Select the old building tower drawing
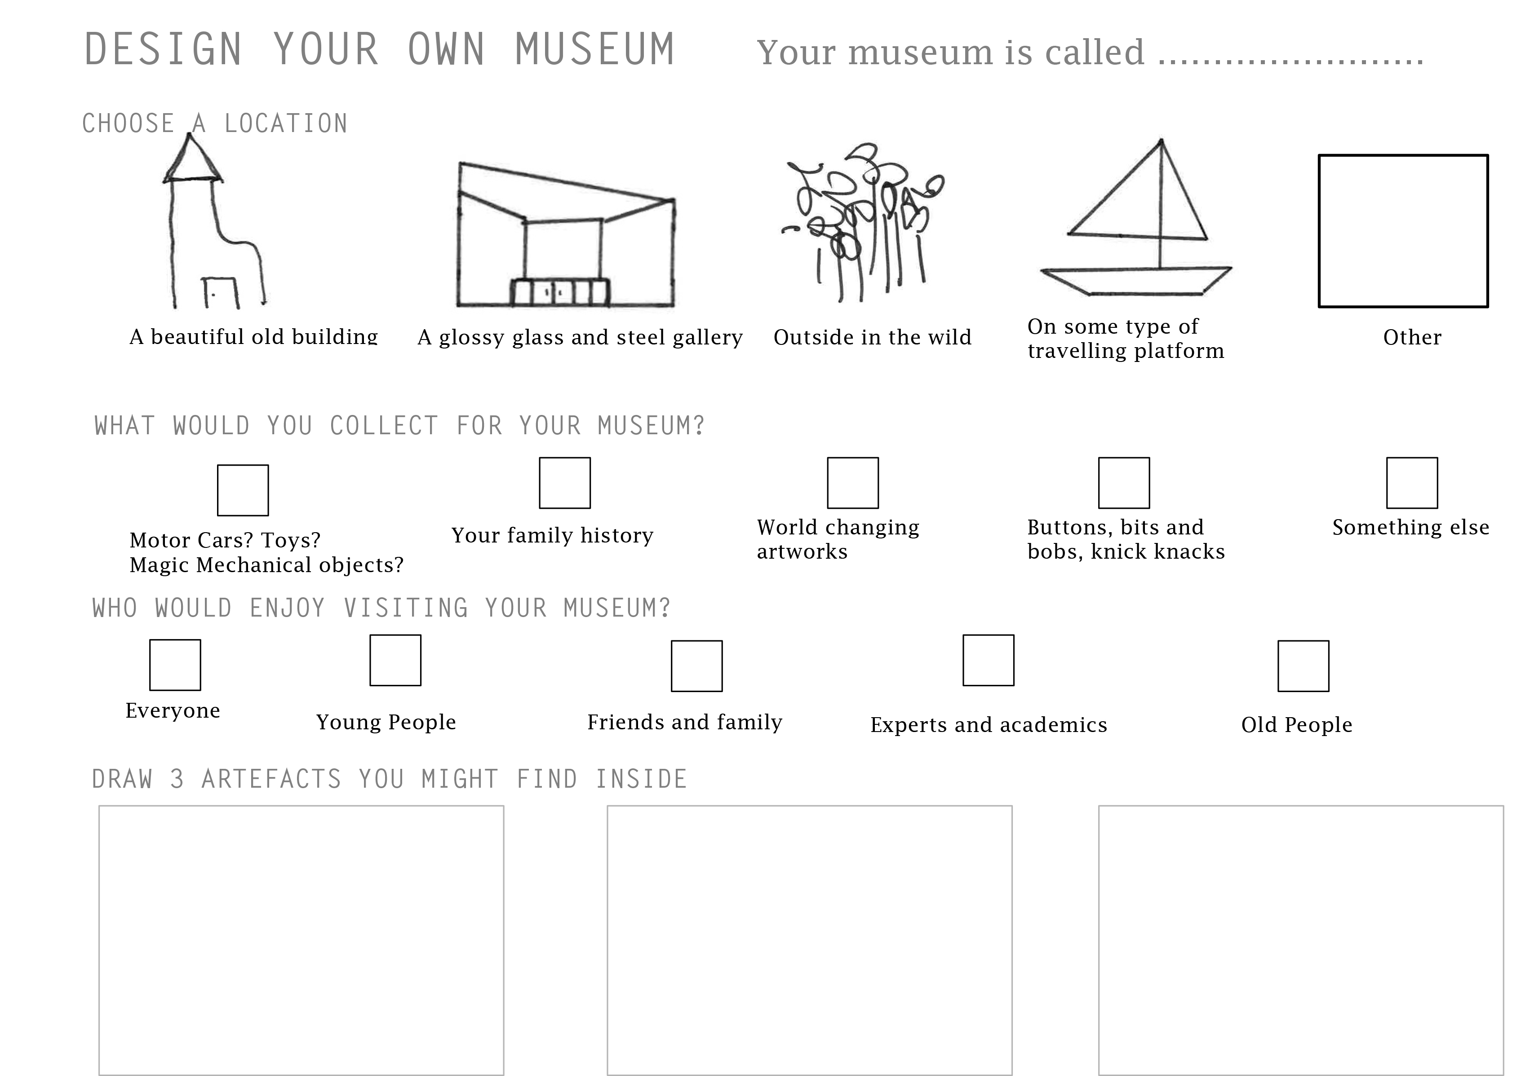The image size is (1521, 1076). (x=214, y=220)
